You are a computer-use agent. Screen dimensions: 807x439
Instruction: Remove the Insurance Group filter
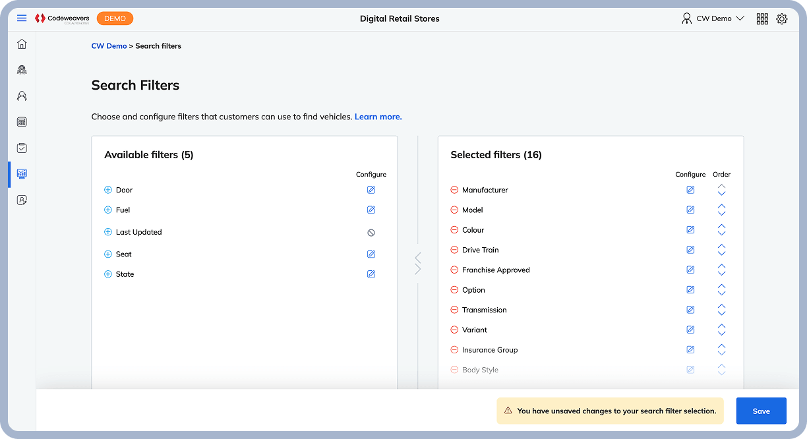pos(454,350)
